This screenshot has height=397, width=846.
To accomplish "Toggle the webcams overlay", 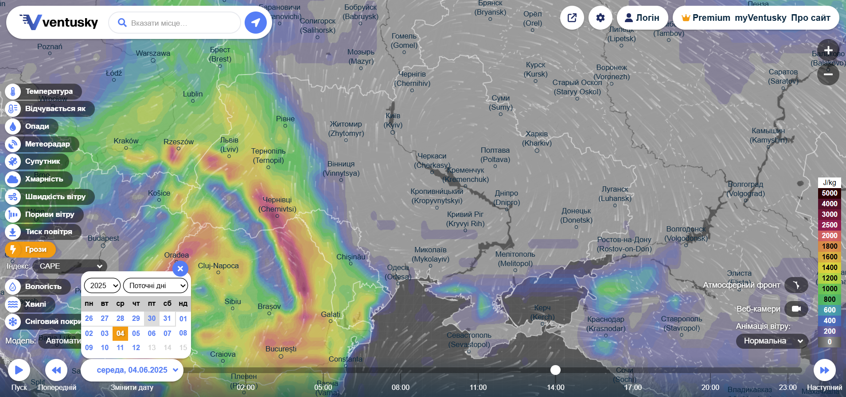I will (x=796, y=309).
